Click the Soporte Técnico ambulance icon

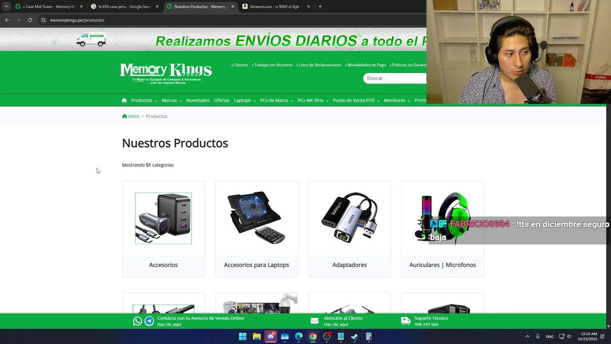(406, 321)
